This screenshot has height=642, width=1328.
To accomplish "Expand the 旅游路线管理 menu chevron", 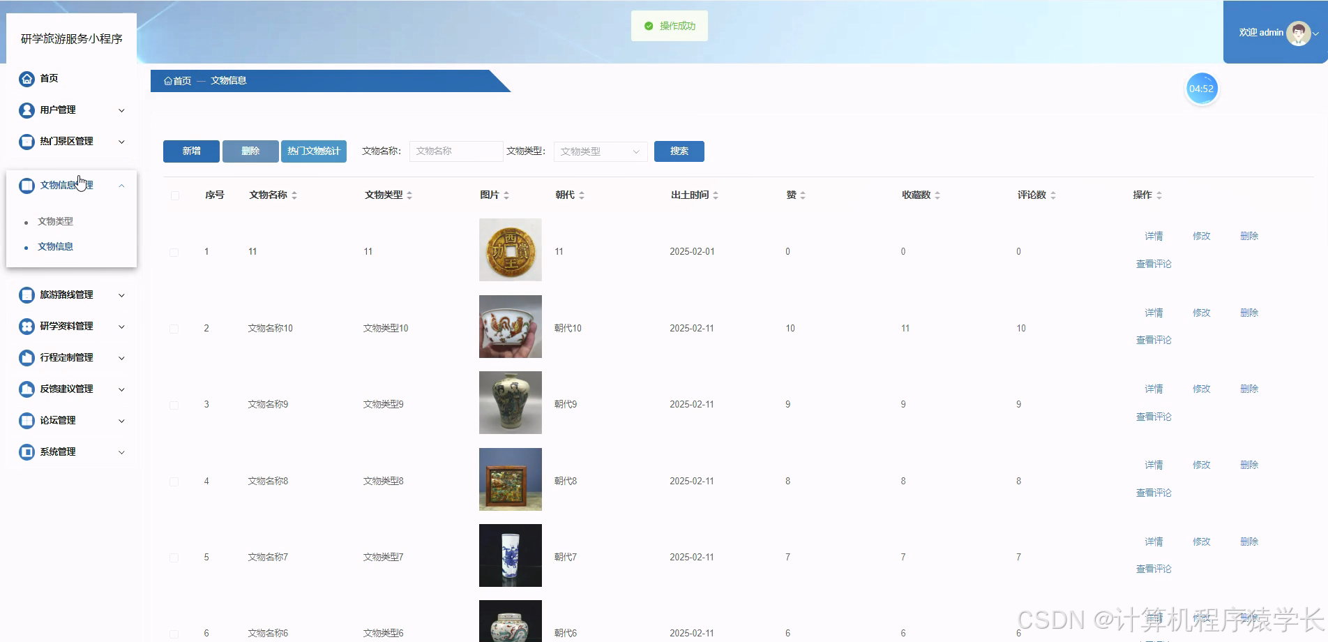I will point(121,295).
